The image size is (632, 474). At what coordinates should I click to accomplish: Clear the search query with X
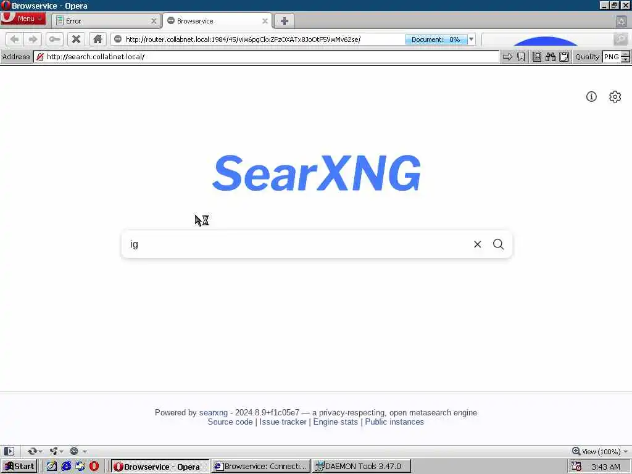coord(477,244)
